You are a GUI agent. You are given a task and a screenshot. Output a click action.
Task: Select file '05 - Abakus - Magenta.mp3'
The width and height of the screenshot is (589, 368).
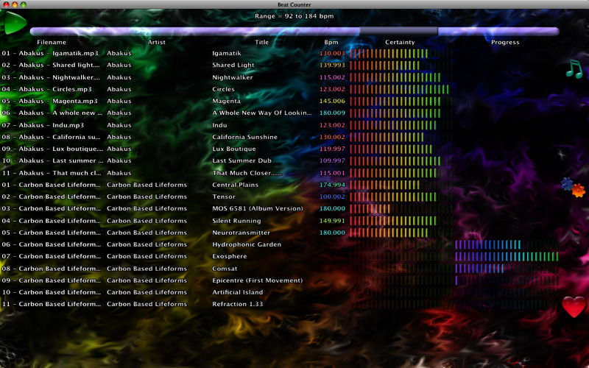[49, 101]
